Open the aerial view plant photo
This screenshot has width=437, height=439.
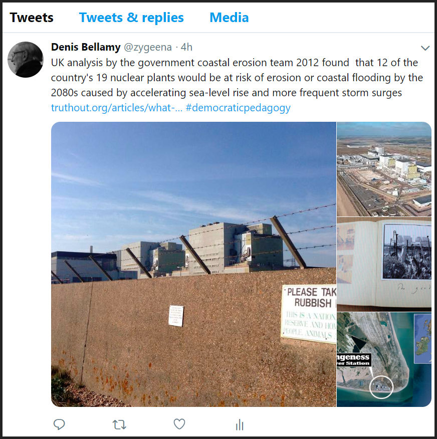(384, 169)
